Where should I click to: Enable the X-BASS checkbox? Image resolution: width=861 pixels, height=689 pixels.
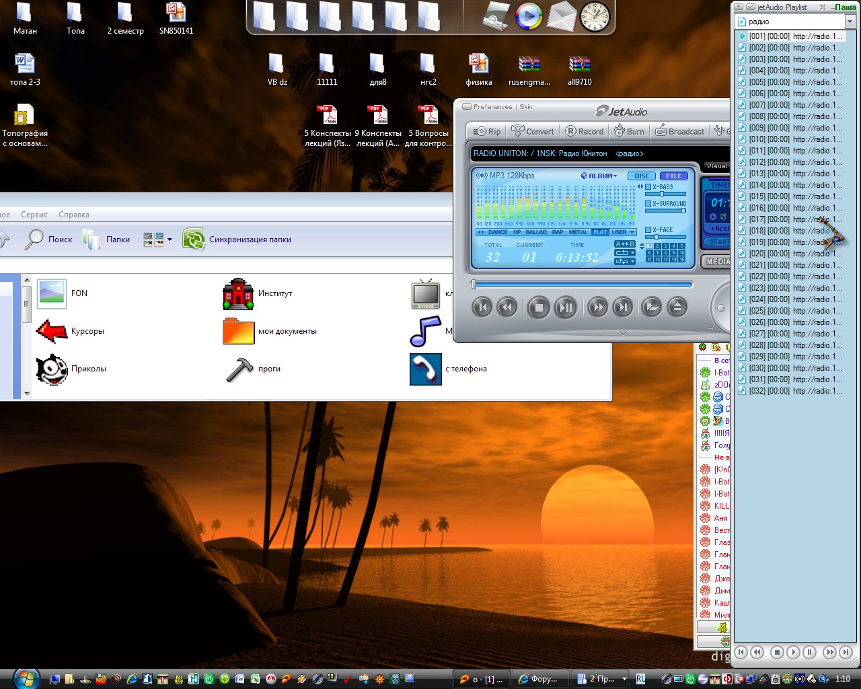[648, 187]
